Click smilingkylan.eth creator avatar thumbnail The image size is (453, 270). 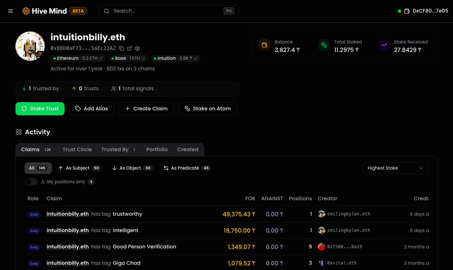[x=321, y=214]
